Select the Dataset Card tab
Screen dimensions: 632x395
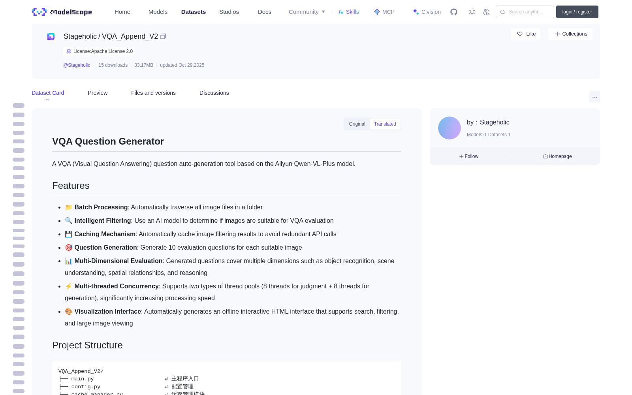(x=48, y=93)
